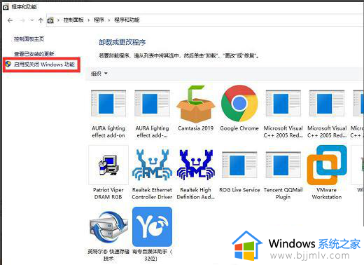Select the VMware Workstation program icon

pos(327,165)
